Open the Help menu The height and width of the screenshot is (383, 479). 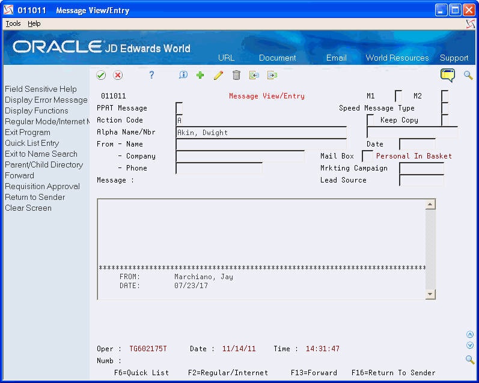click(34, 23)
